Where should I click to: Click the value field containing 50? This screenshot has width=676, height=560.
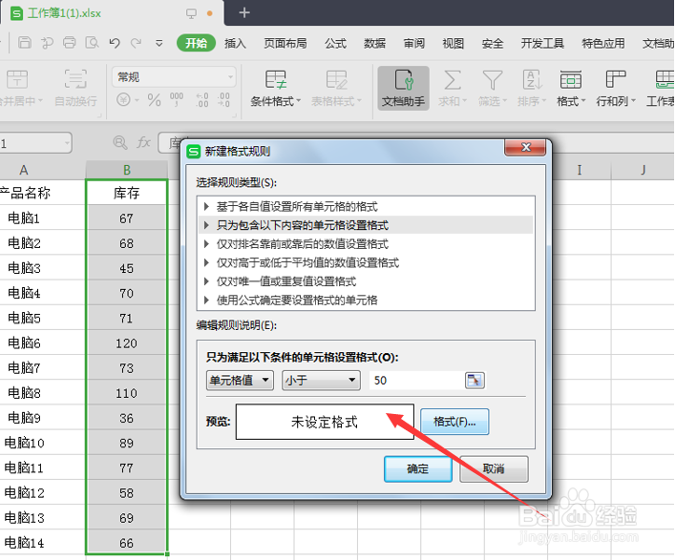click(x=416, y=381)
